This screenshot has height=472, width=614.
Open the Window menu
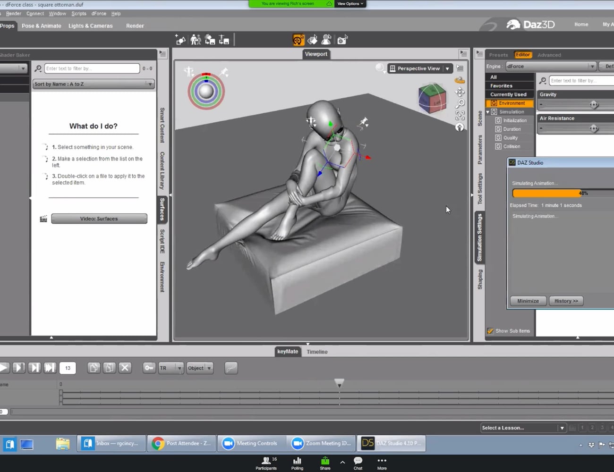coord(57,13)
